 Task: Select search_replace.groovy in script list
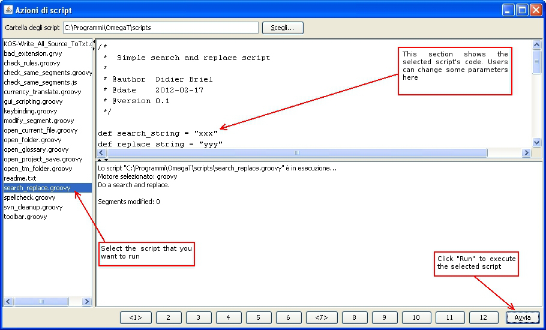[37, 188]
